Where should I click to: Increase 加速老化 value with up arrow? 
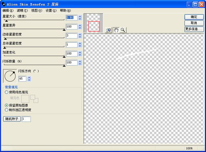(80, 52)
